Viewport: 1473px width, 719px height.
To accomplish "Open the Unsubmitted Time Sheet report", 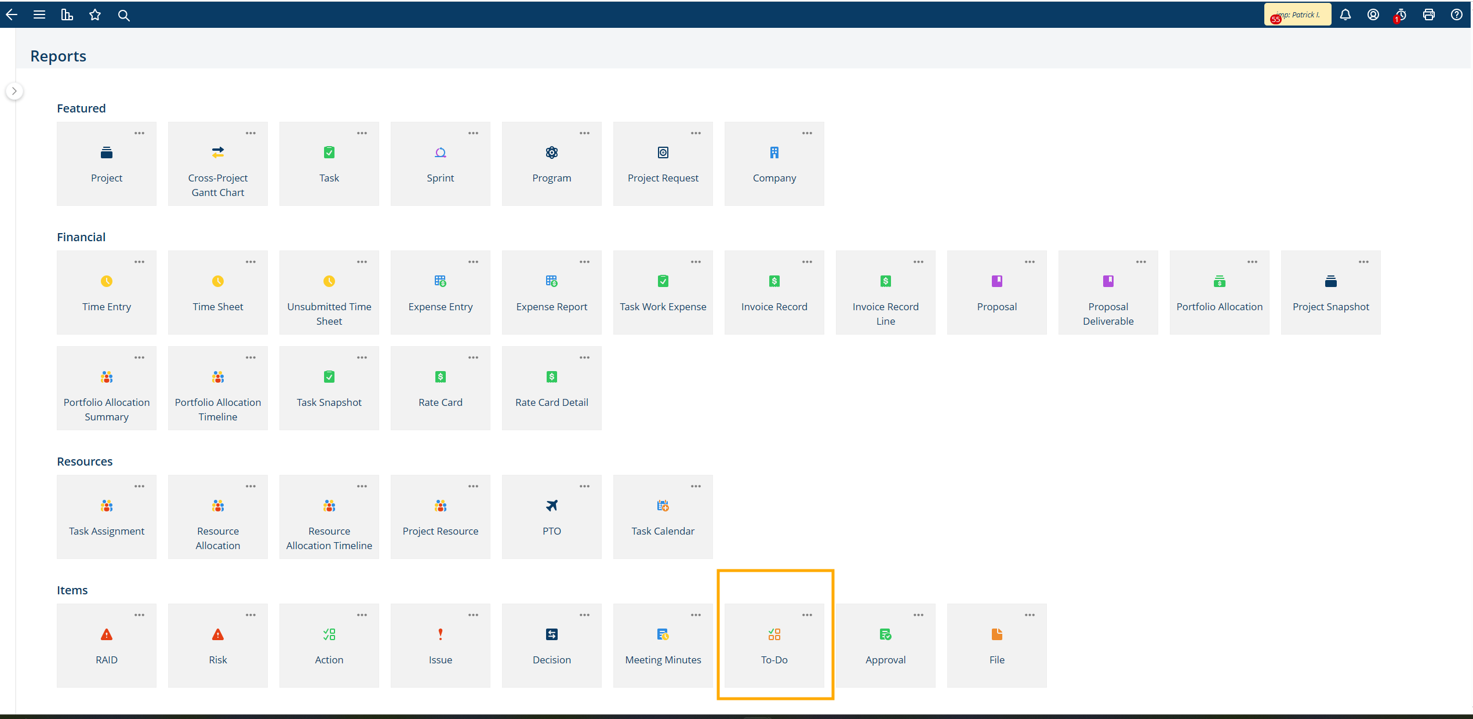I will [x=329, y=292].
